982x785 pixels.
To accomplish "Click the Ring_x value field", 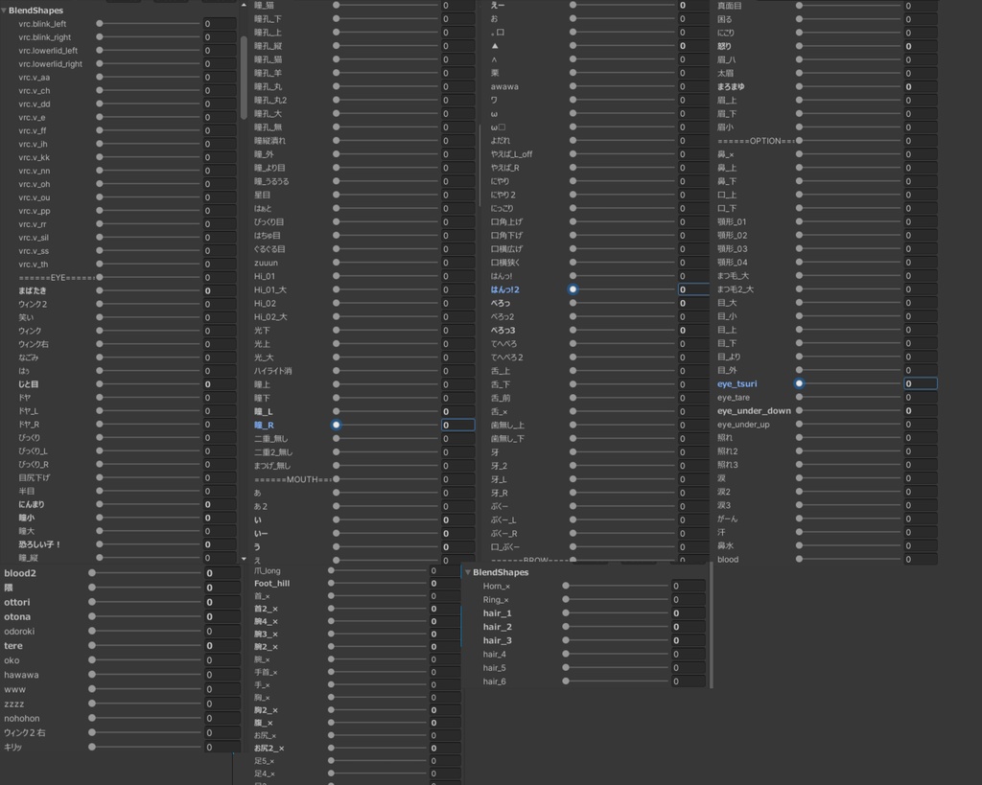I will [689, 600].
